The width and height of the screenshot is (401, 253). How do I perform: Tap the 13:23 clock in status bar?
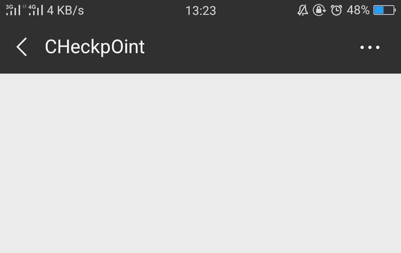(x=200, y=11)
